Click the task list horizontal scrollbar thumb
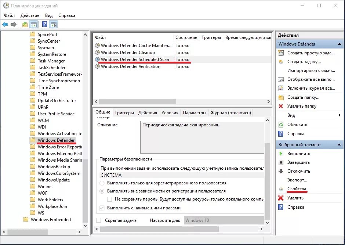 pos(137,101)
